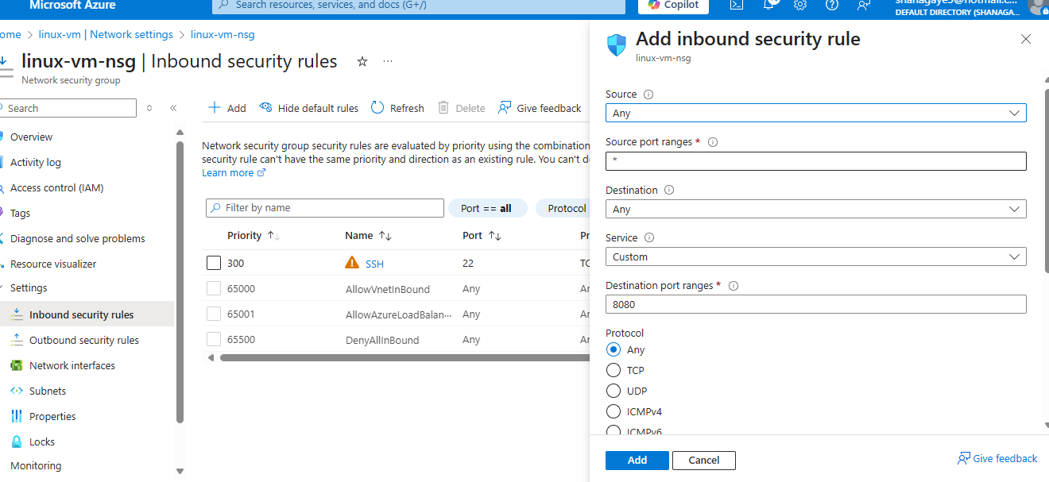Click the Copilot button in the top bar
The image size is (1049, 482).
pos(673,6)
